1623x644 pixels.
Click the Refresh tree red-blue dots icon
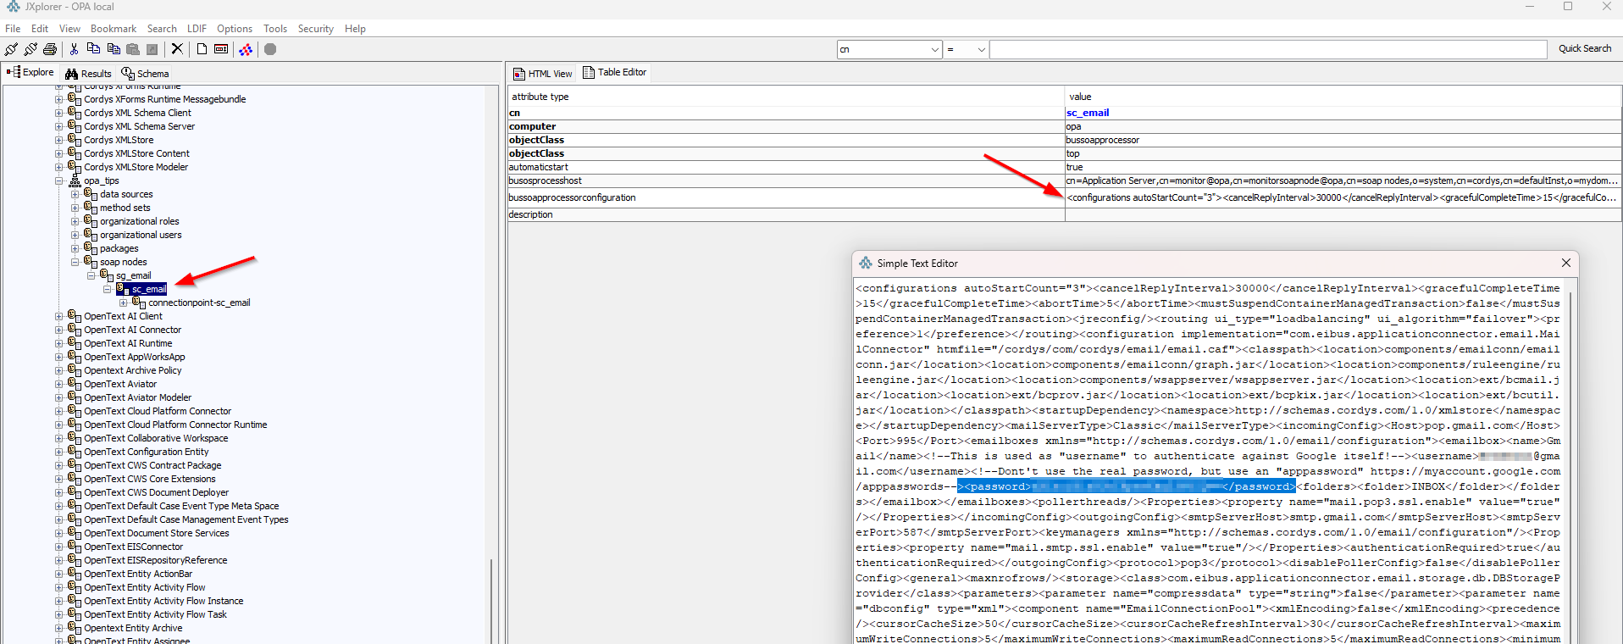246,49
